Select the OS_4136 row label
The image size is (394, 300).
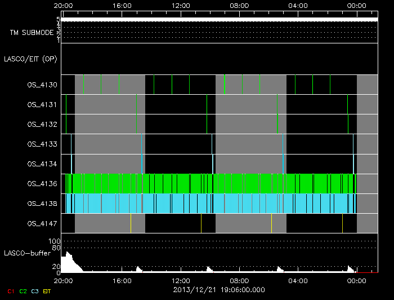(x=42, y=184)
